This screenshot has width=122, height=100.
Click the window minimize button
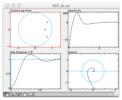[x=13, y=6]
